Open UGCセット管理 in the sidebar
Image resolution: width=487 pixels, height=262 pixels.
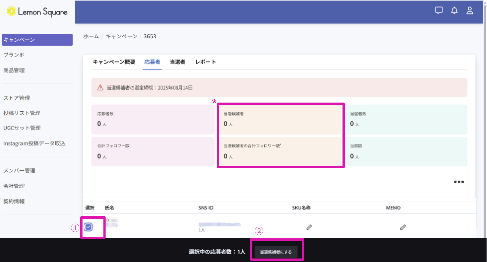pyautogui.click(x=22, y=128)
